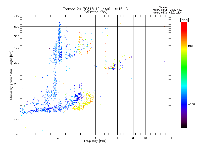Click the y-axis tick label "200"
The height and width of the screenshot is (150, 201).
(17, 84)
